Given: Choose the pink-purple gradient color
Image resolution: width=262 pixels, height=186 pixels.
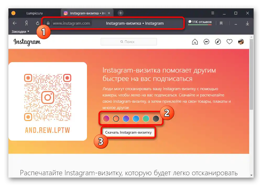Looking at the screenshot, I should tap(106, 119).
